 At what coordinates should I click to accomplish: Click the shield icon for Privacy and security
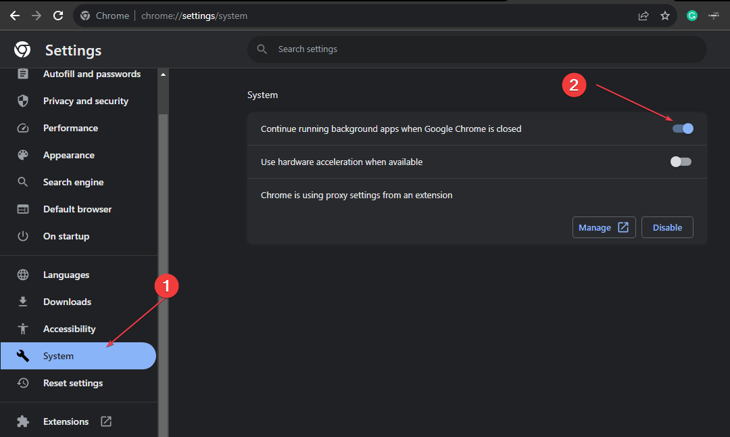tap(23, 101)
